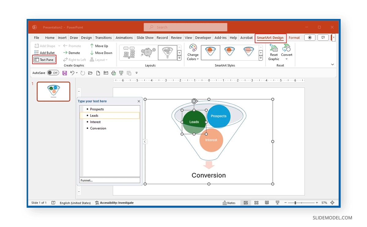This screenshot has height=227, width=367.
Task: Click Accessibility: Investigate in status bar
Action: 114,203
